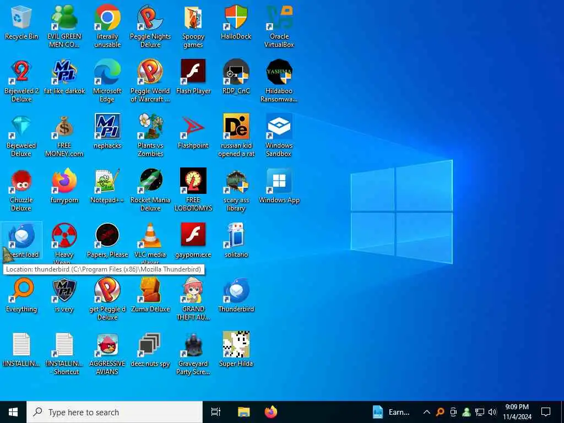The width and height of the screenshot is (564, 423).
Task: Select Graveyard Party Scre... icon
Action: pyautogui.click(x=193, y=354)
